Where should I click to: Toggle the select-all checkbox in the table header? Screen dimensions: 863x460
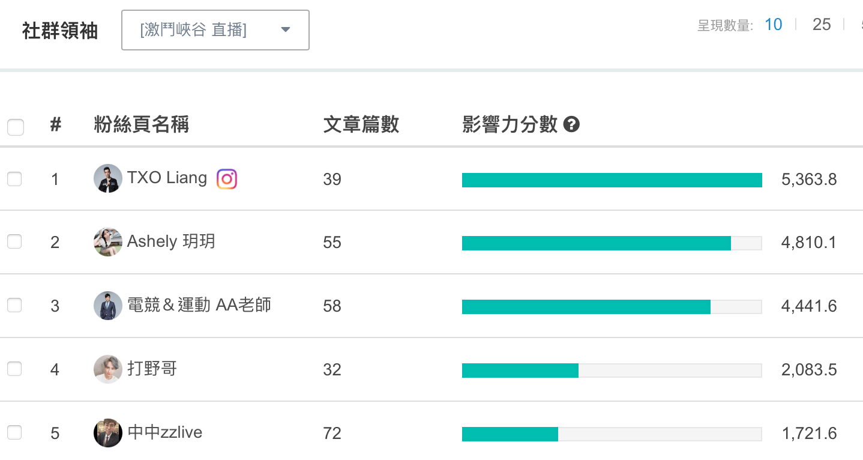pyautogui.click(x=16, y=127)
